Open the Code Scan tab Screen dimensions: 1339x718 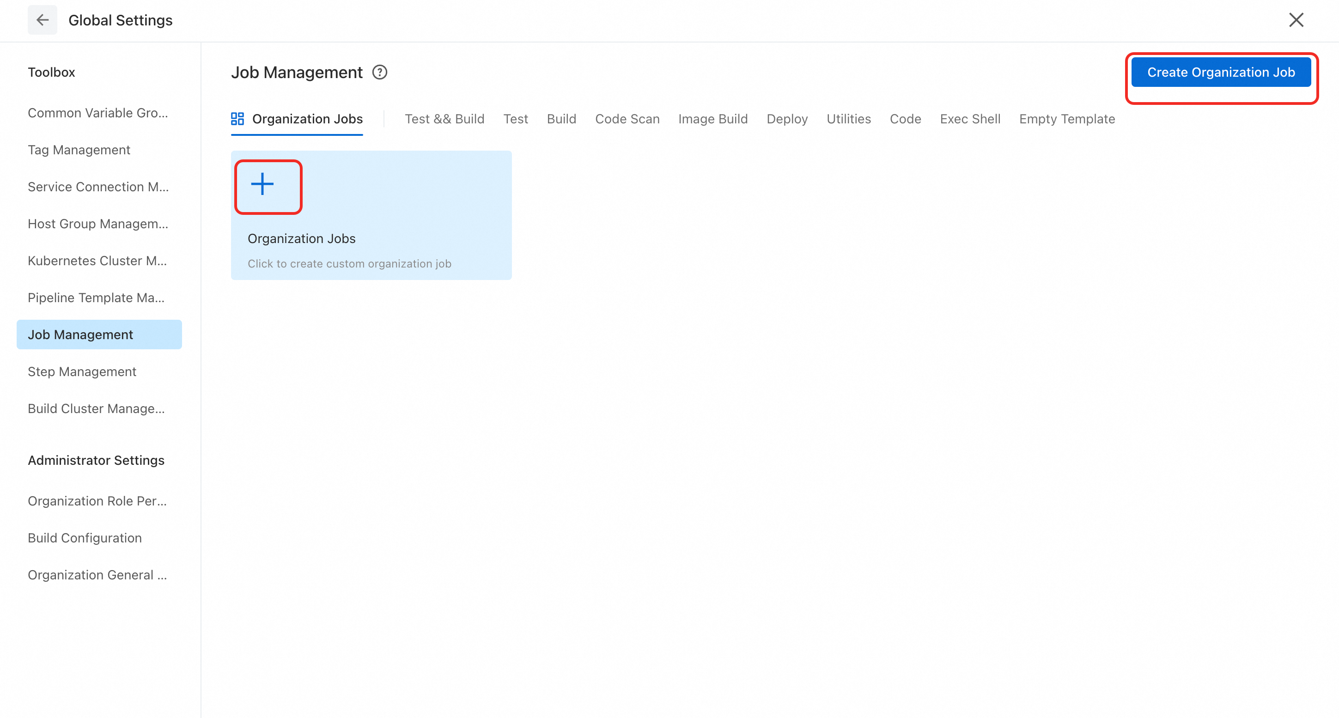627,119
